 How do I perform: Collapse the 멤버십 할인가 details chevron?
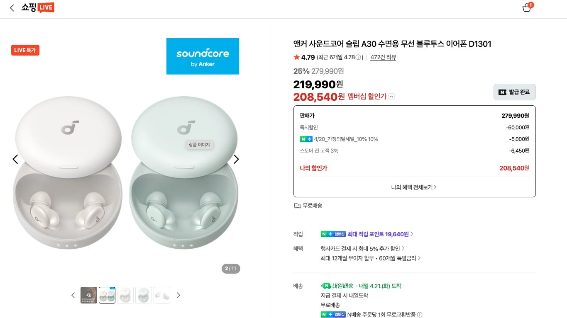tap(391, 97)
